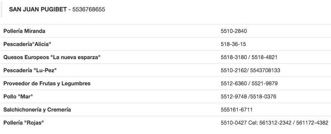Click Lu-Pez cell number 5543708133
This screenshot has height=134, width=331.
coord(265,70)
